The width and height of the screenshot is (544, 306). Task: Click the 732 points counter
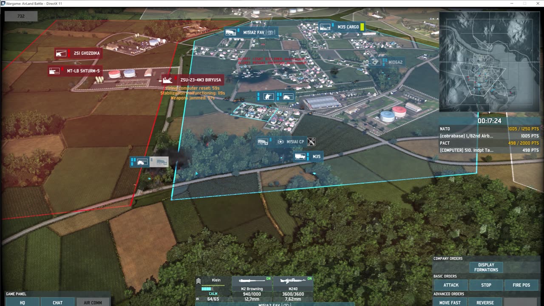(21, 16)
